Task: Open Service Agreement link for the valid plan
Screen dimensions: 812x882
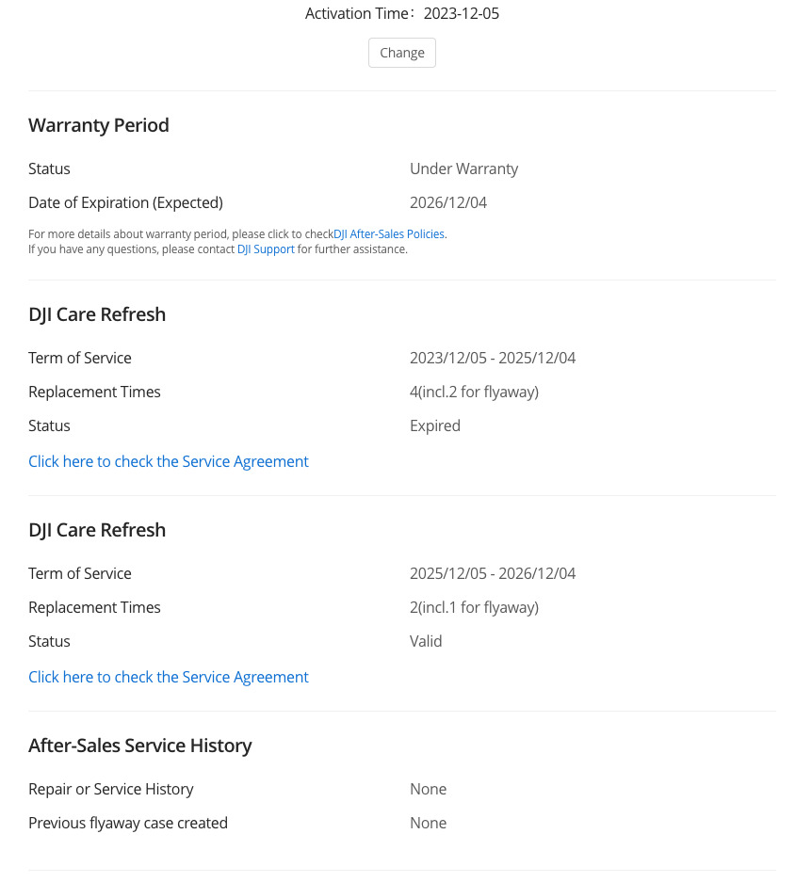Action: (x=169, y=677)
